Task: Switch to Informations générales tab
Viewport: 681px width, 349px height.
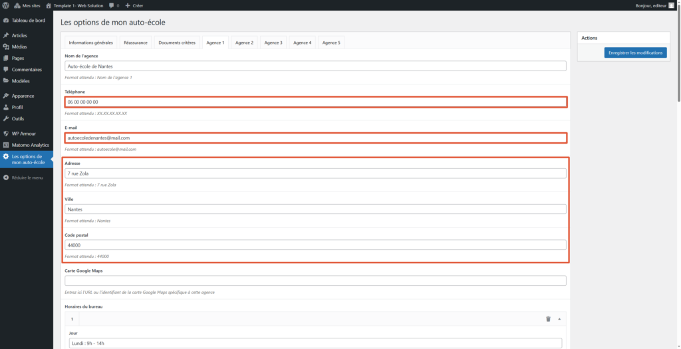Action: click(x=90, y=43)
